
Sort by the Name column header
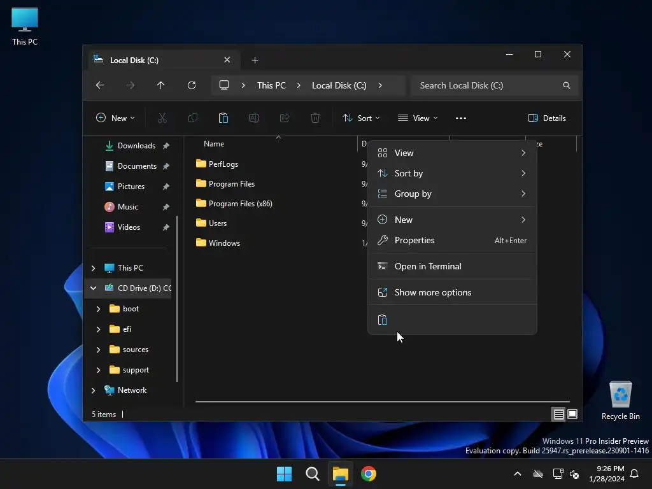(x=214, y=144)
